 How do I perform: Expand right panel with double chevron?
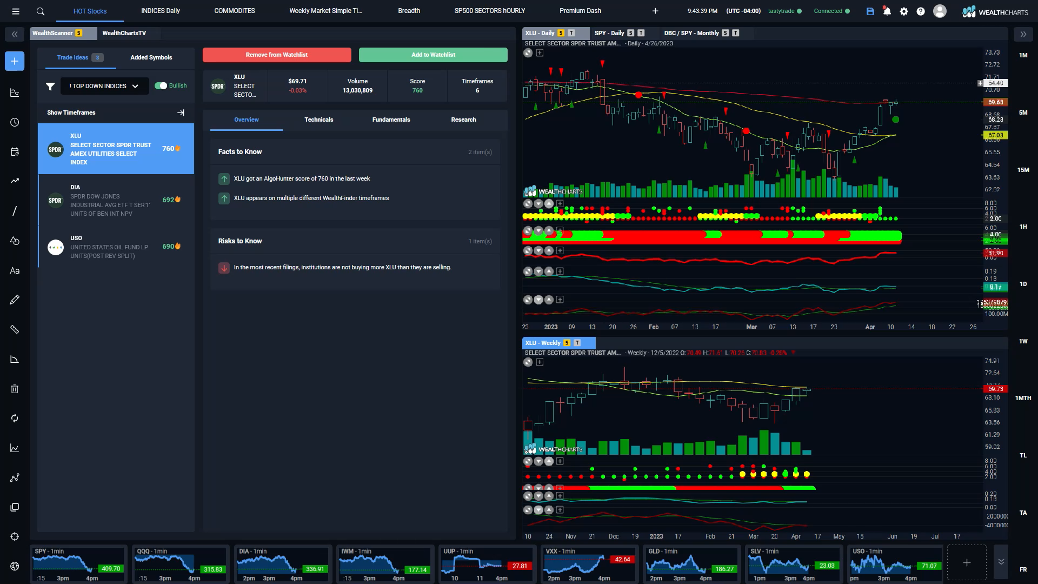tap(1023, 34)
